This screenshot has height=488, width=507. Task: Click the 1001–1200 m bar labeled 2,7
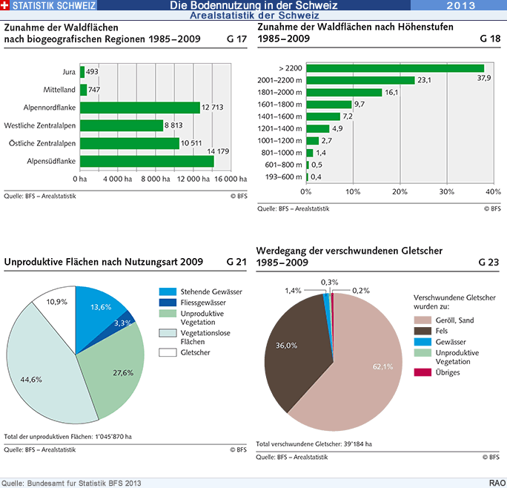(x=313, y=141)
